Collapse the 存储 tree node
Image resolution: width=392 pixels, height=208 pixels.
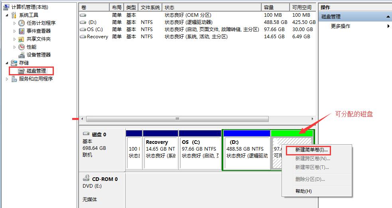pyautogui.click(x=7, y=63)
